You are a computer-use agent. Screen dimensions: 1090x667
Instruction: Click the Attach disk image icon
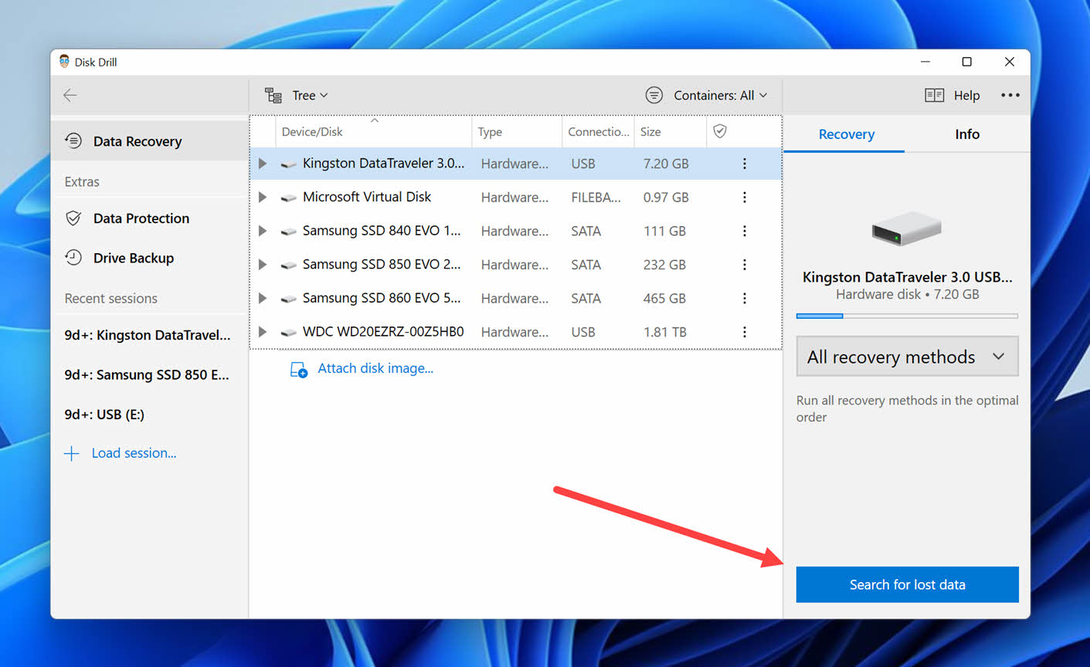pyautogui.click(x=299, y=370)
